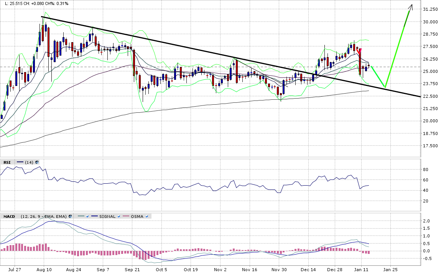Click the OSMA legend label

137,216
